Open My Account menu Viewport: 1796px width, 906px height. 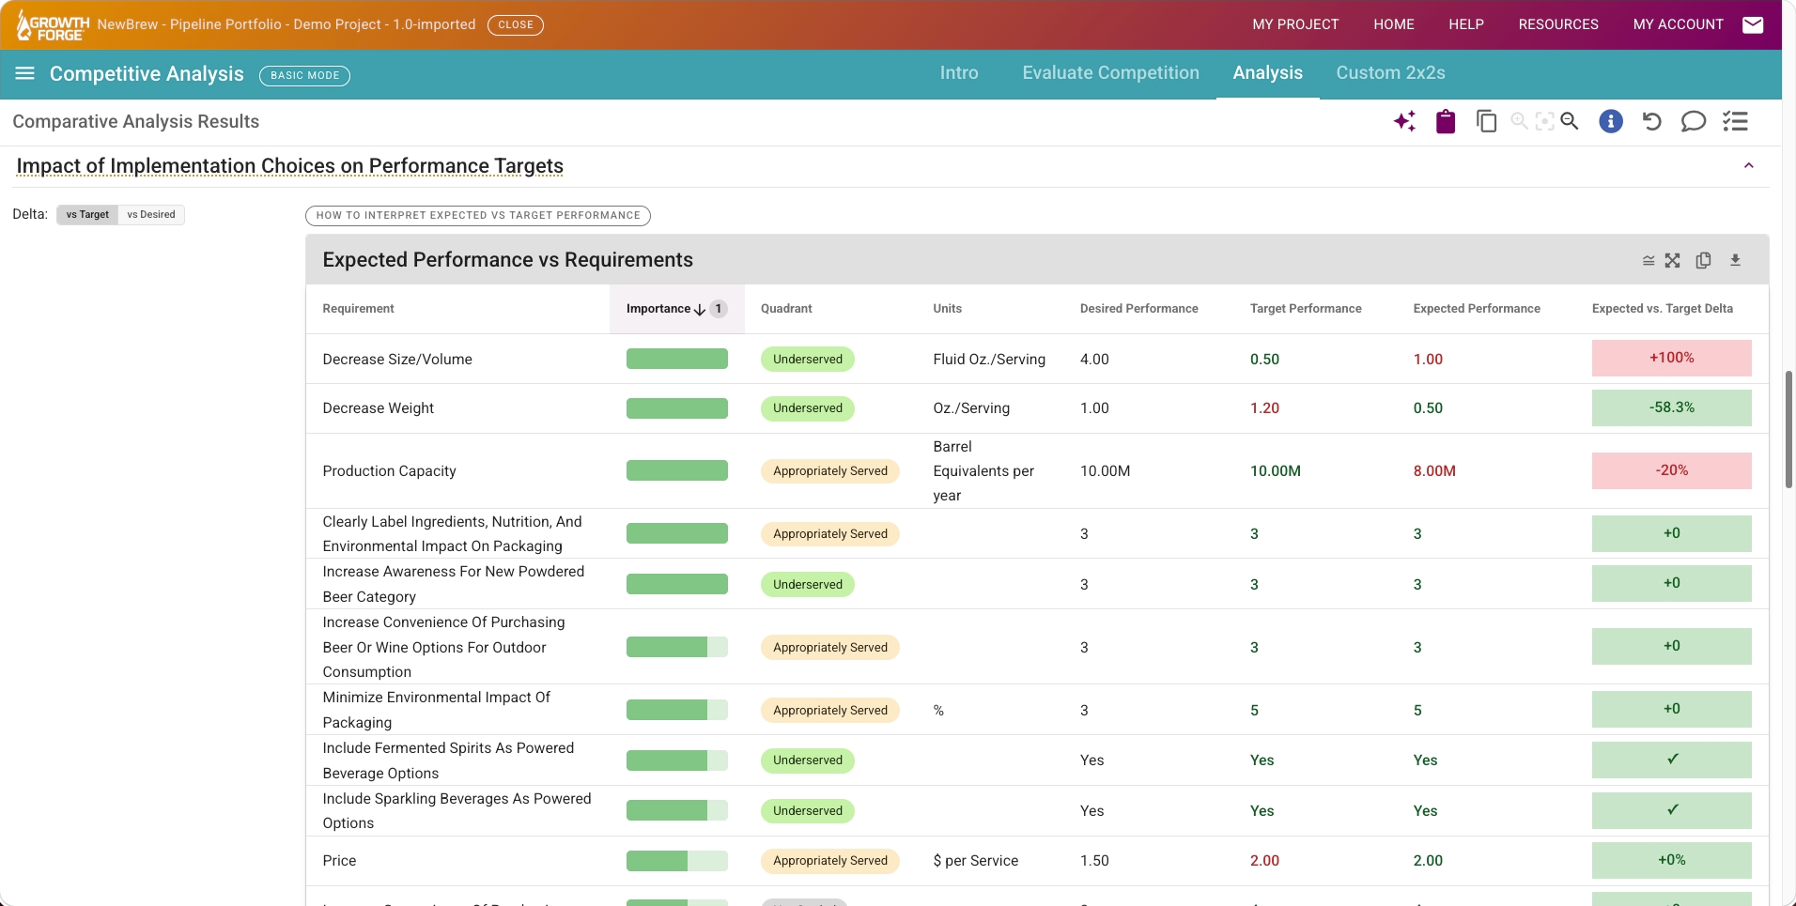coord(1678,24)
